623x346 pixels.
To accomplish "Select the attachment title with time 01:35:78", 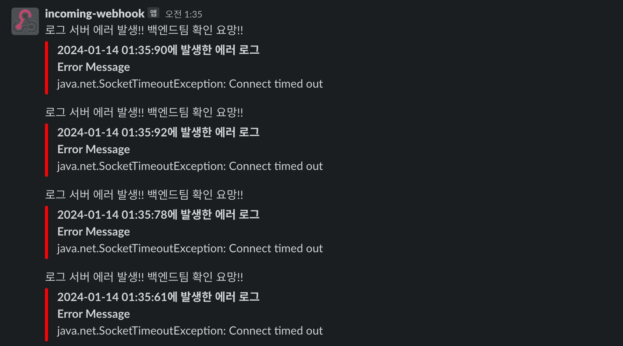I will tap(158, 215).
